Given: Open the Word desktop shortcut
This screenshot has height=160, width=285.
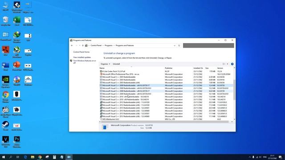Looking at the screenshot, I should 6,66.
